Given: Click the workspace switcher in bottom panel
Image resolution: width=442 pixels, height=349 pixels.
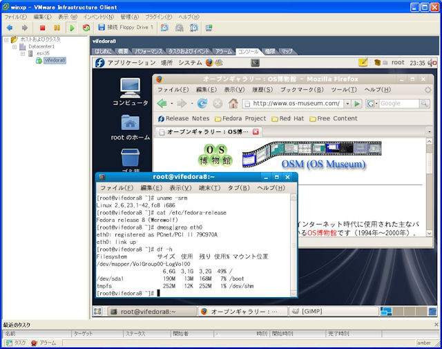Looking at the screenshot, I should 403,311.
